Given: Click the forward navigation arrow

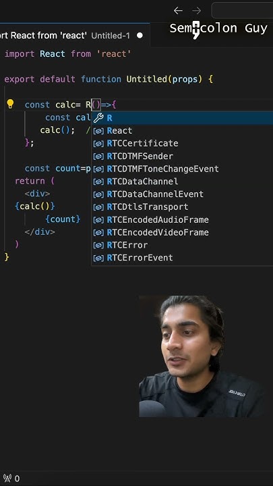Looking at the screenshot, I should pos(197,11).
